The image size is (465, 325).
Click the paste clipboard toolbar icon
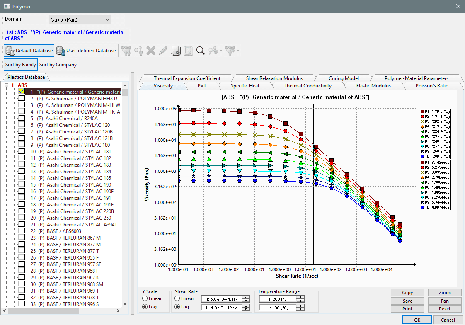point(188,51)
